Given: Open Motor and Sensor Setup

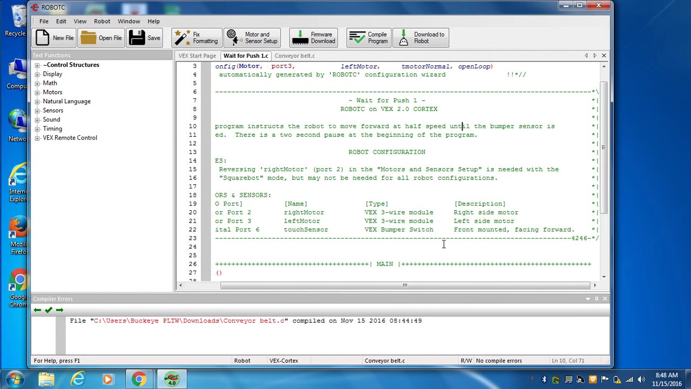Looking at the screenshot, I should tap(253, 38).
